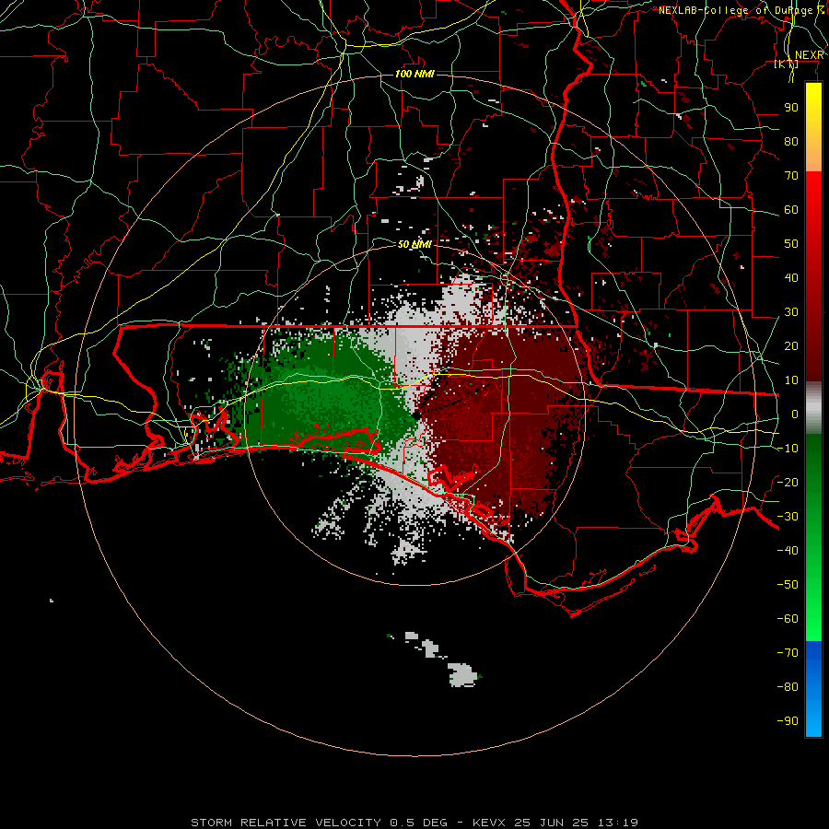This screenshot has width=829, height=829.
Task: Click the [KT] units label above the color bar
Action: pos(787,64)
